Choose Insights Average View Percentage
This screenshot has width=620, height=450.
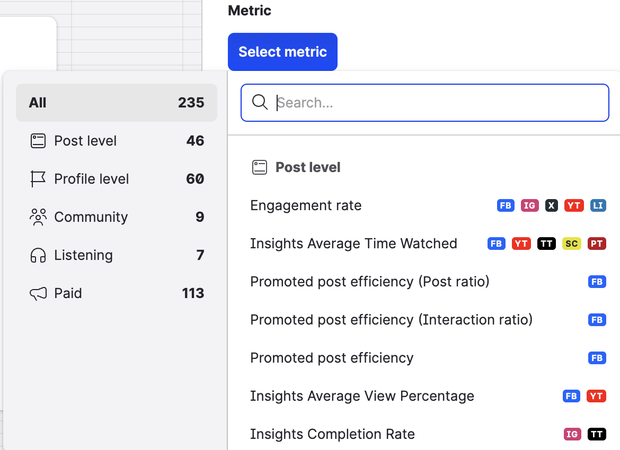(362, 396)
